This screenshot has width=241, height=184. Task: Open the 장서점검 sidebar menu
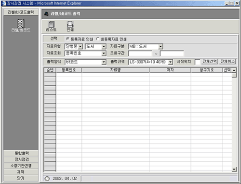21,159
